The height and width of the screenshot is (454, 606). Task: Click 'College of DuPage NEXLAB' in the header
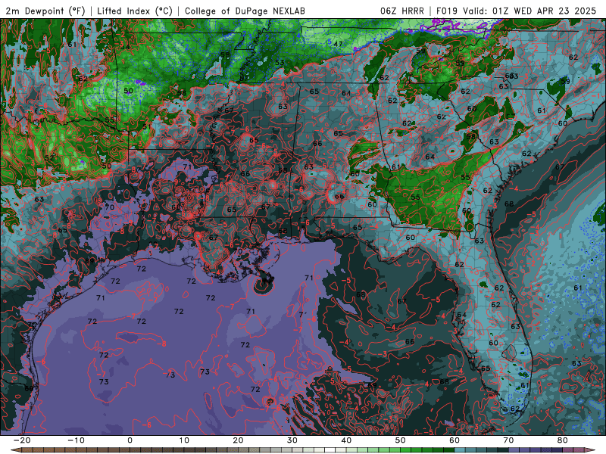(245, 11)
